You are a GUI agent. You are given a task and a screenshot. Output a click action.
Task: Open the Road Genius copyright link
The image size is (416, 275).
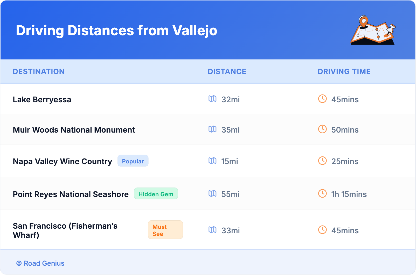pos(40,263)
